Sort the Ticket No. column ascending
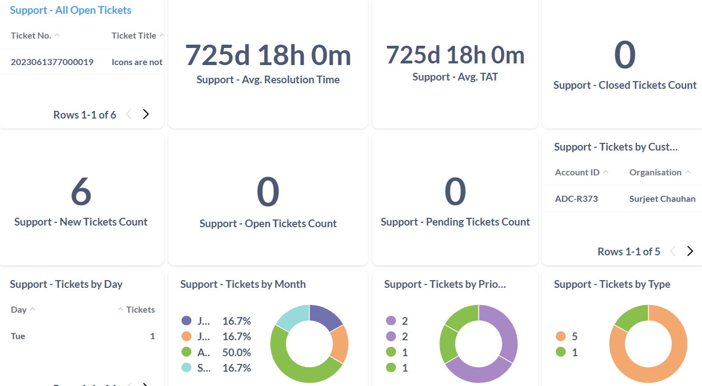The height and width of the screenshot is (386, 702). (x=57, y=34)
